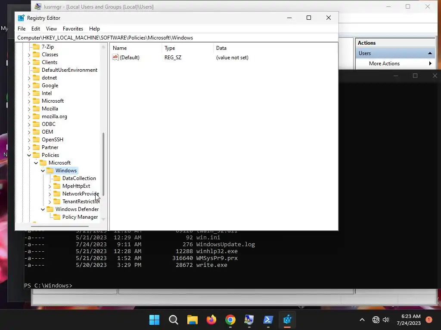The image size is (441, 330).
Task: Open the volume tray icon
Action: point(385,320)
